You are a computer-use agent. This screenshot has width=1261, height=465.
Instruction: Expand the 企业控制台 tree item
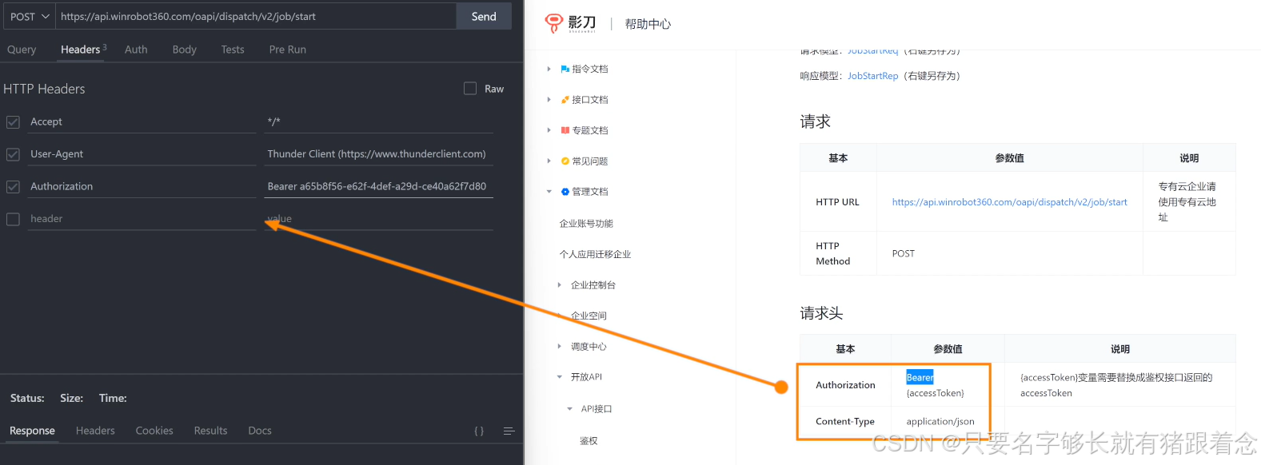559,285
